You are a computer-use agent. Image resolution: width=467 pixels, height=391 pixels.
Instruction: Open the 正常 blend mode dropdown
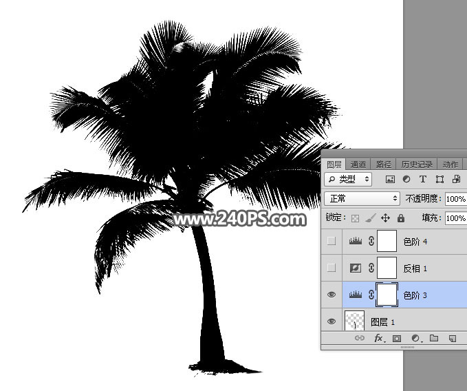[x=362, y=198]
